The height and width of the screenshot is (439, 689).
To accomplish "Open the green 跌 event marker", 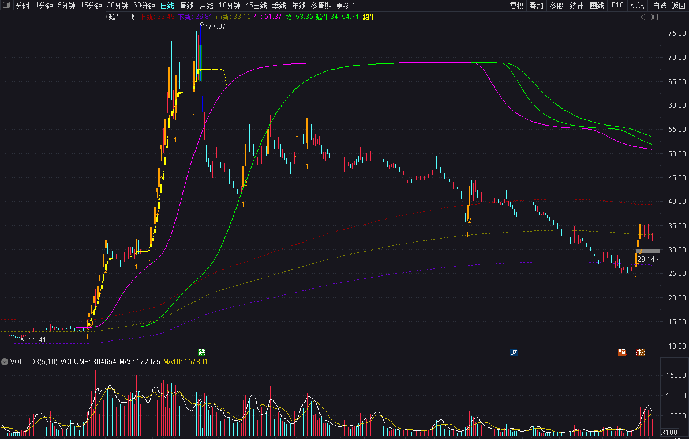I will (x=202, y=352).
